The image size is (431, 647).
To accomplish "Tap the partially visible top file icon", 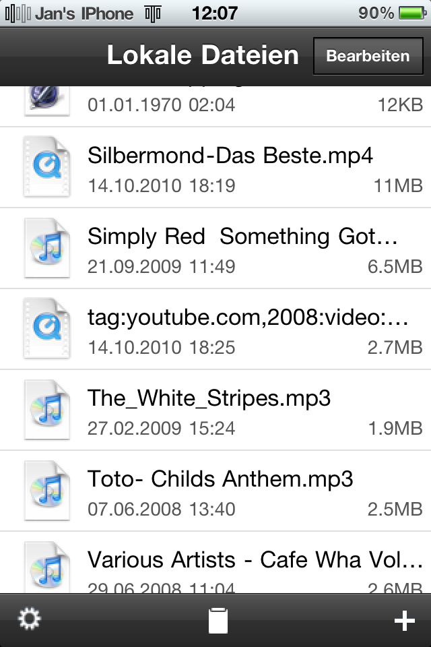I will [x=46, y=100].
